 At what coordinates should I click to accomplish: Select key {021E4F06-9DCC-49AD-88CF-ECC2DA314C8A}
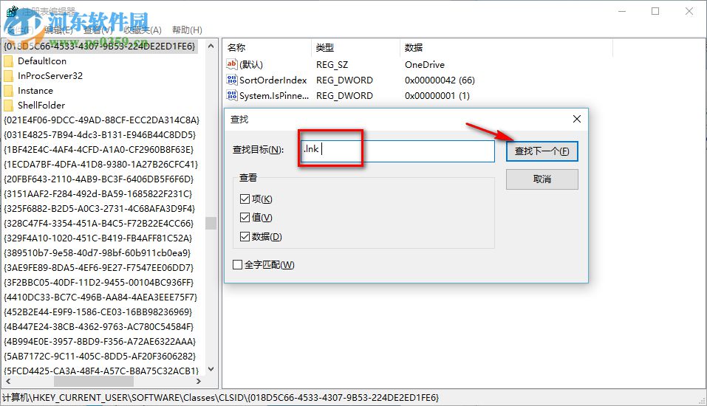coord(101,120)
